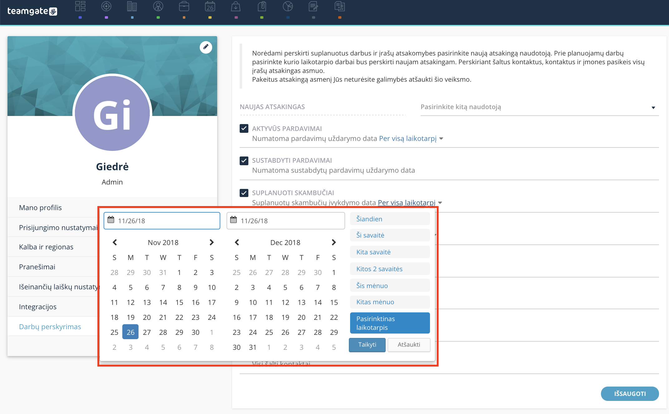Image resolution: width=669 pixels, height=414 pixels.
Task: Go to next month from Nov 2018
Action: click(x=212, y=242)
